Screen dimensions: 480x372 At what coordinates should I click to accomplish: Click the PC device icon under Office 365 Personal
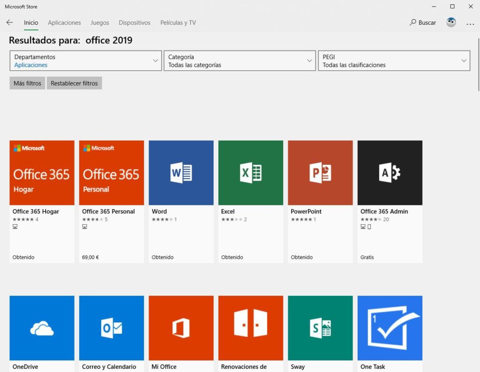85,226
